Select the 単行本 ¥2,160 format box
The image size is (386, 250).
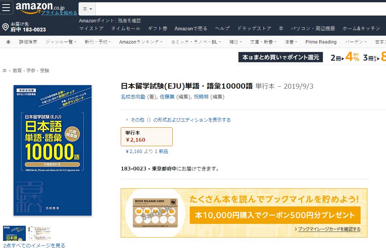tap(147, 137)
